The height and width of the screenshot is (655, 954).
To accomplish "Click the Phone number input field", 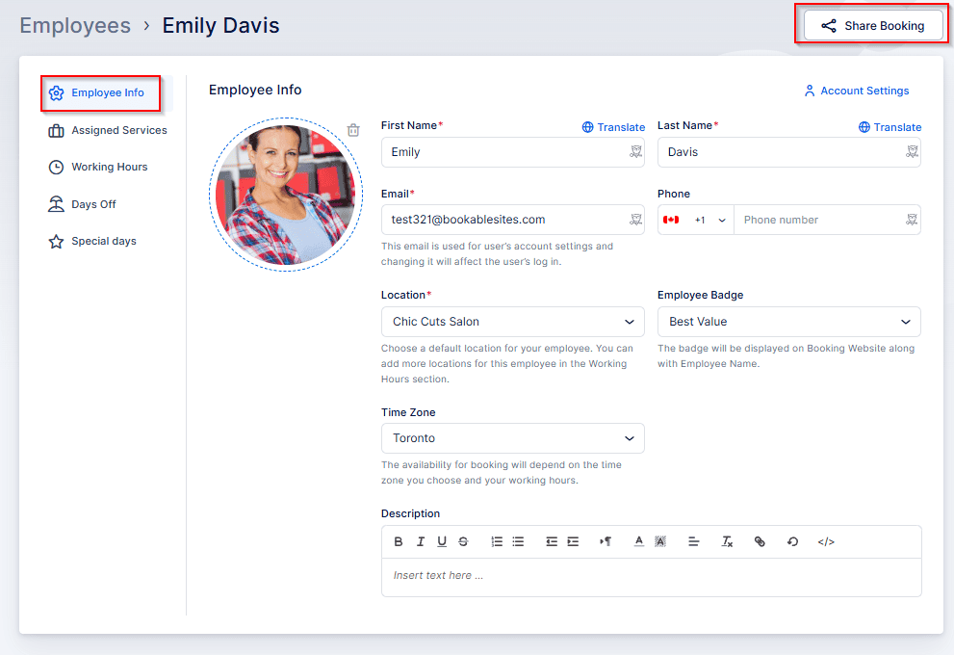I will point(827,220).
